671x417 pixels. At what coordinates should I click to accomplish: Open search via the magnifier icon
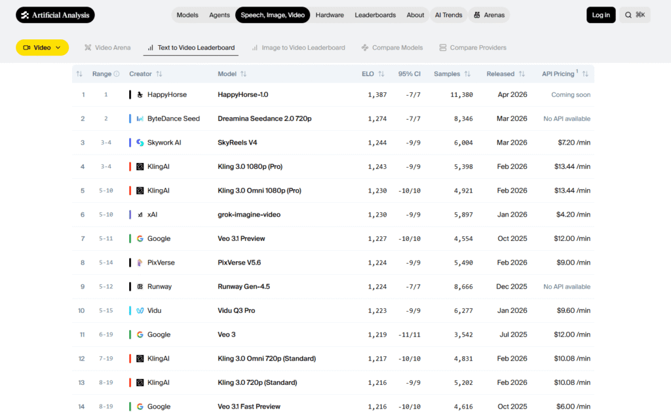coord(627,14)
